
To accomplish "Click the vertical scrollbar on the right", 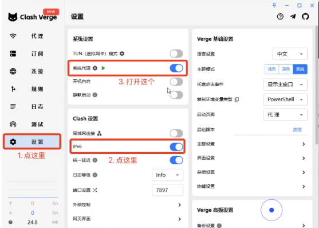I will click(317, 84).
